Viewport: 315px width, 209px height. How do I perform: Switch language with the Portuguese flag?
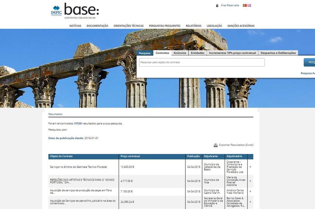coord(245,5)
